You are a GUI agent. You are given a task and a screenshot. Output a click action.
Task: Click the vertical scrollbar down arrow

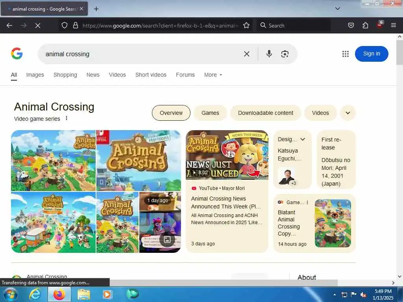click(399, 276)
